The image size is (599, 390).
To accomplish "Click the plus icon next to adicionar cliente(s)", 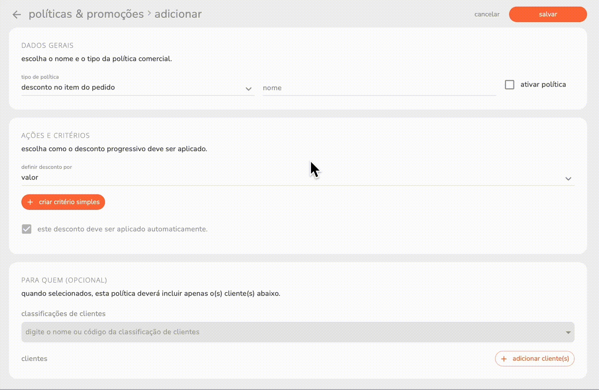I will 504,359.
